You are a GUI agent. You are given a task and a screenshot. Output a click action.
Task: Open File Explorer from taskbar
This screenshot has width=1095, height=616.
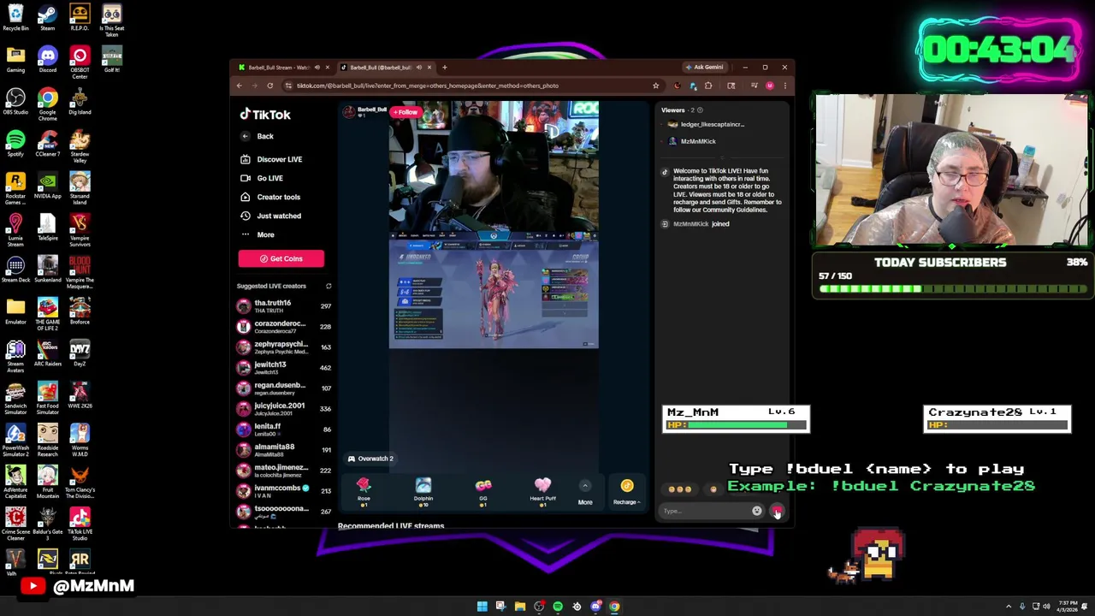(519, 607)
